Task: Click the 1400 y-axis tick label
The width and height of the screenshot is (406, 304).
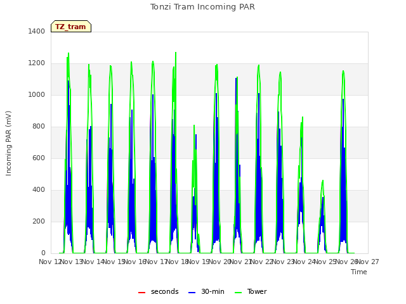Action: point(37,31)
